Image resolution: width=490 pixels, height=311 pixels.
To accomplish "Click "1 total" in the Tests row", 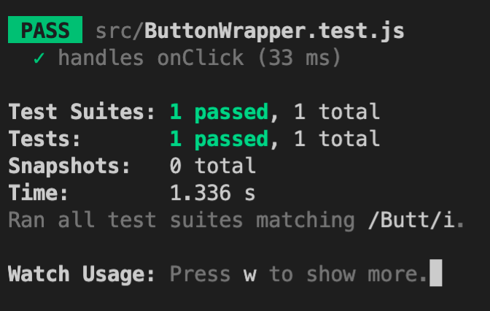I will pos(336,139).
